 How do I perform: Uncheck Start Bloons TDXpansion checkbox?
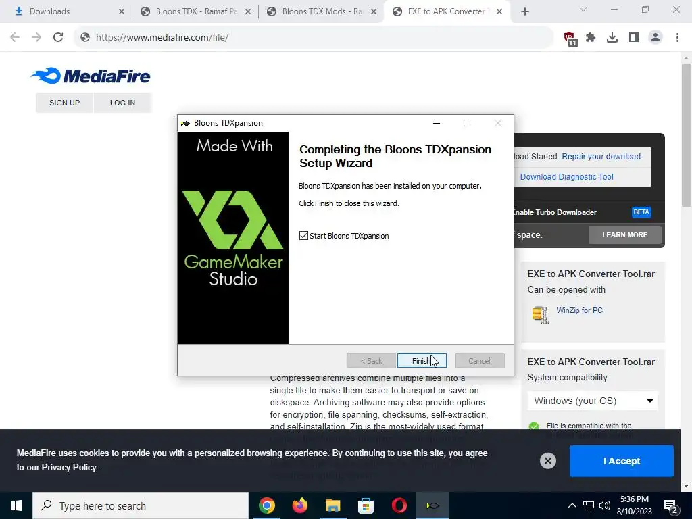(x=303, y=236)
